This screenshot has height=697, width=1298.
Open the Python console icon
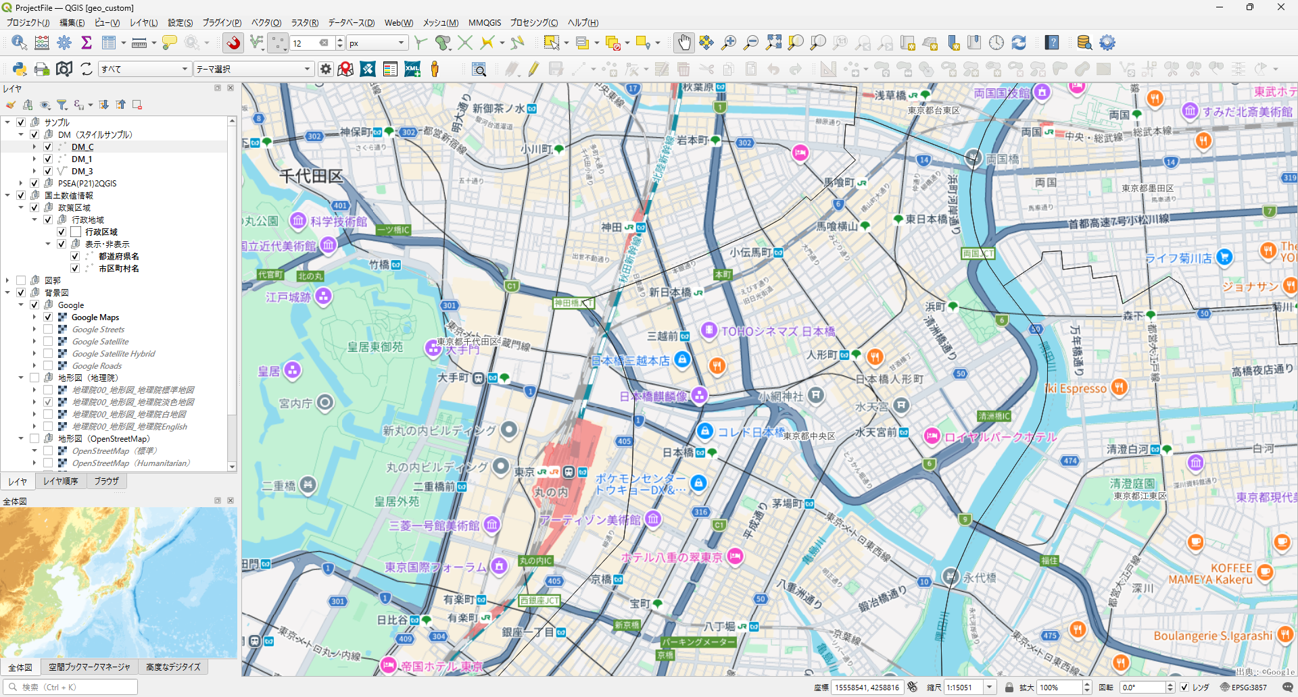19,69
